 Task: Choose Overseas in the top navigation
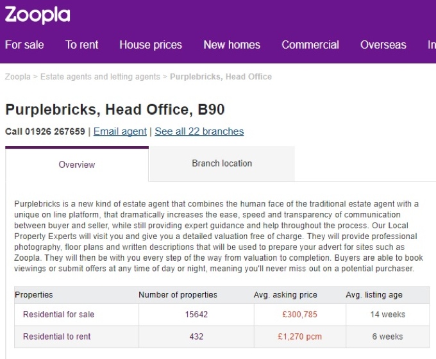click(383, 45)
